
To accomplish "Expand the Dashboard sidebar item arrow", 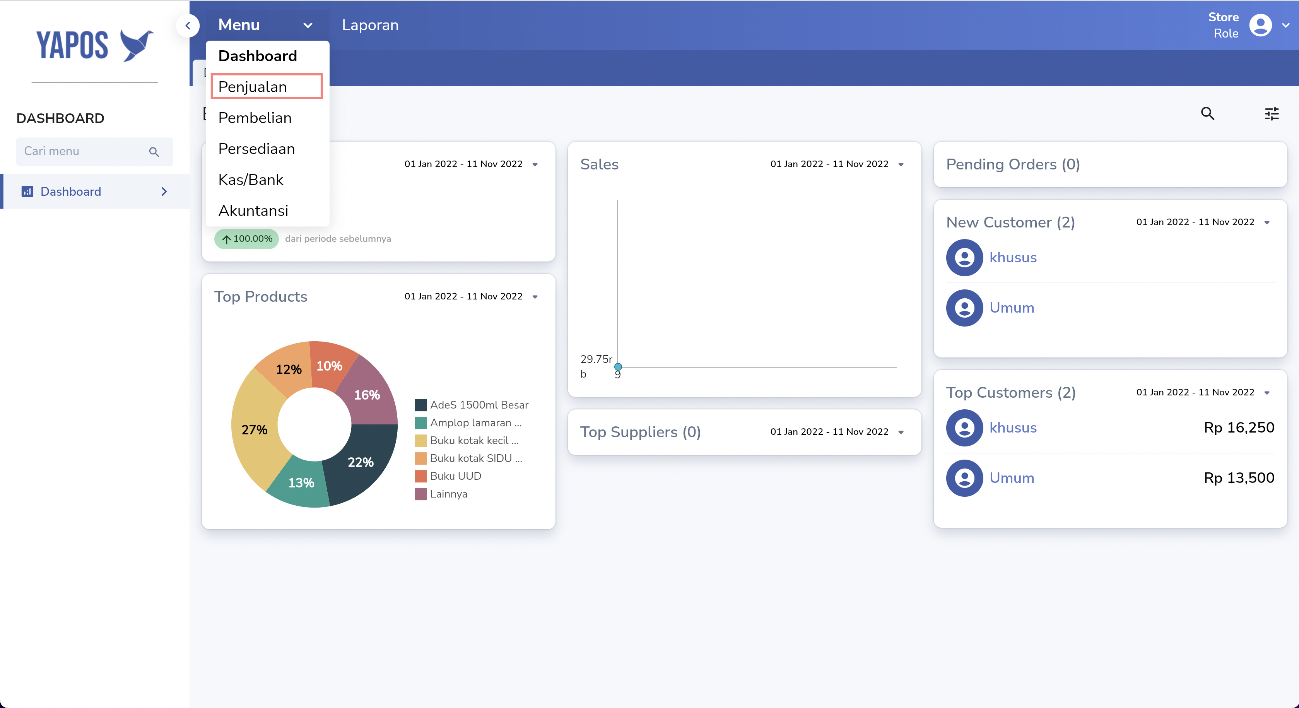I will pos(164,192).
